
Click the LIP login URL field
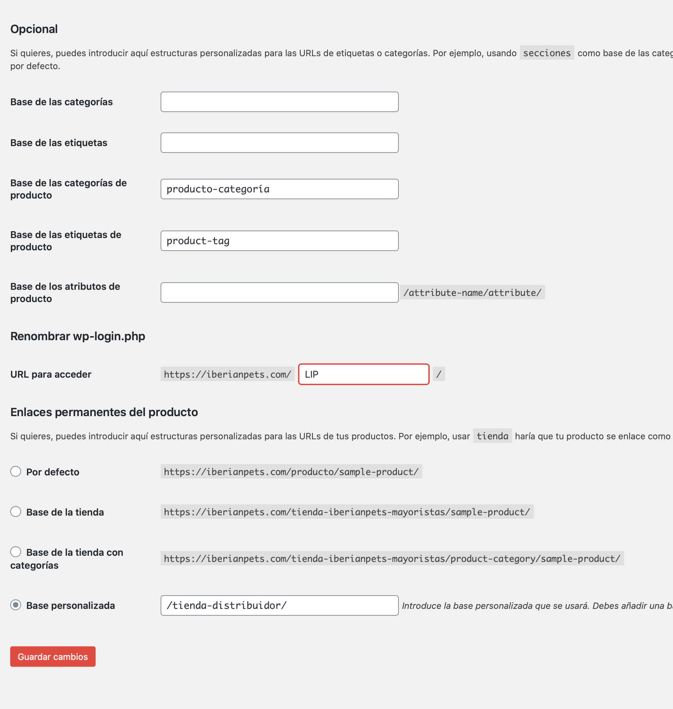point(364,375)
